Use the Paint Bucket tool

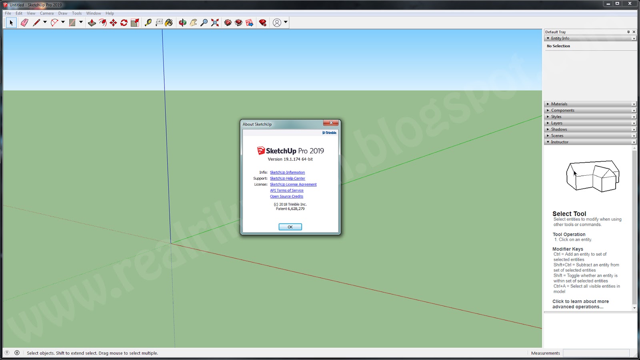(169, 23)
